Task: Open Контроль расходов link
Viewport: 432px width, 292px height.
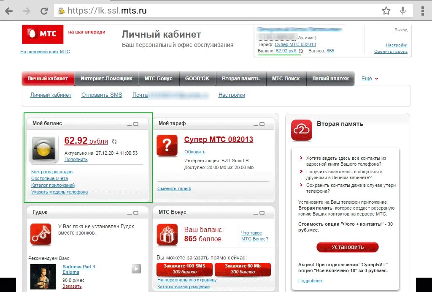Action: tap(52, 172)
